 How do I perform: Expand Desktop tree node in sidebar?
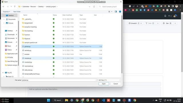(x=4, y=15)
